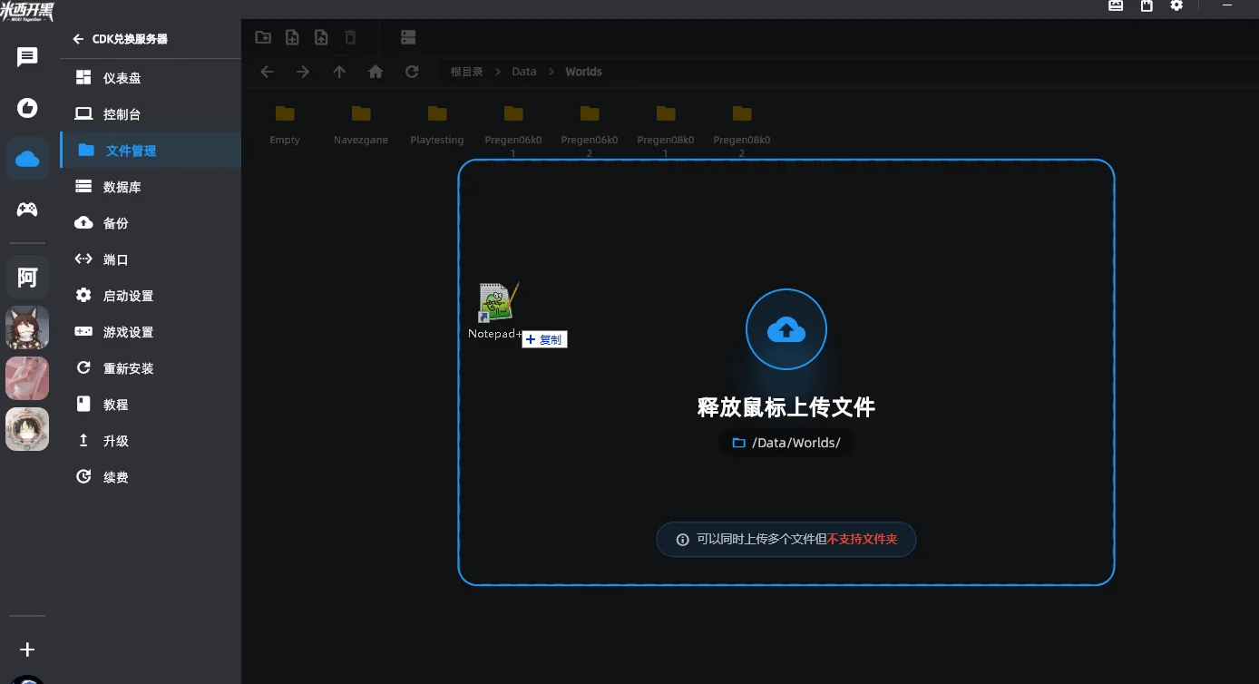
Task: Navigate back with the left arrow
Action: pos(267,72)
